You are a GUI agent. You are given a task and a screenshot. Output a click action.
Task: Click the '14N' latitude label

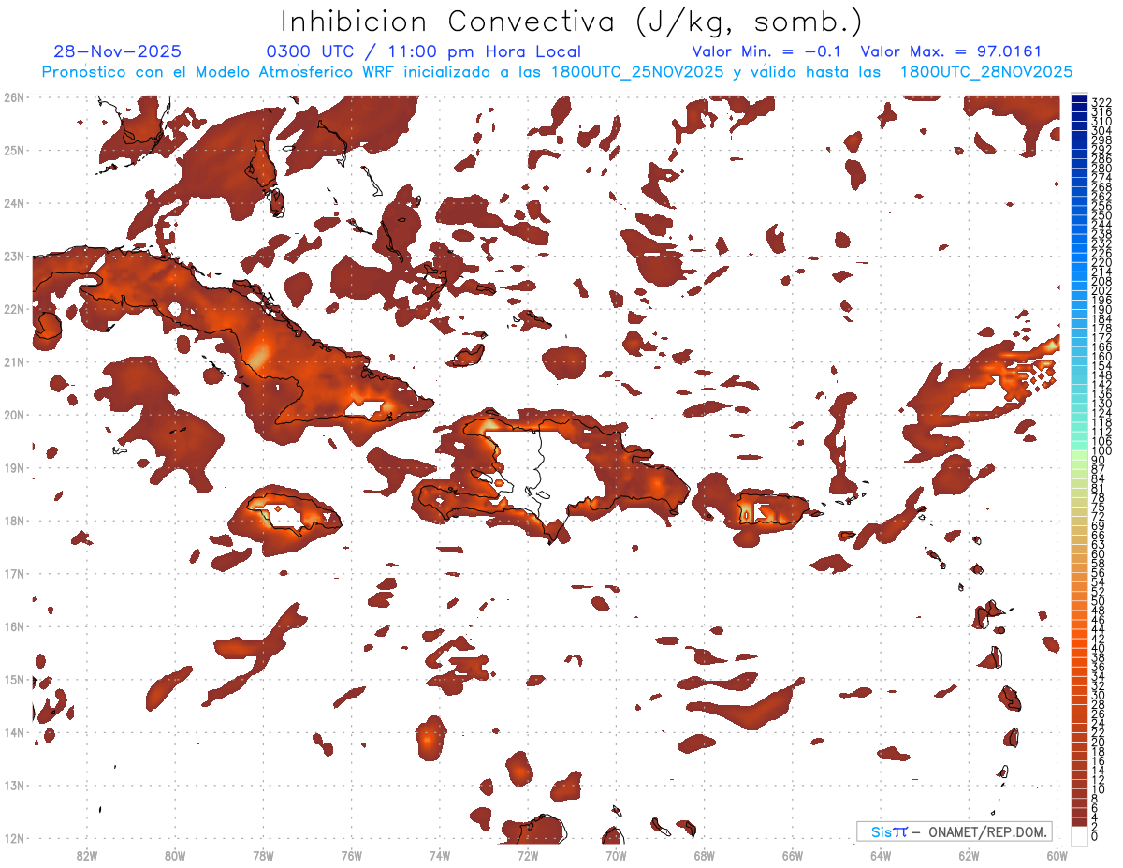click(14, 732)
